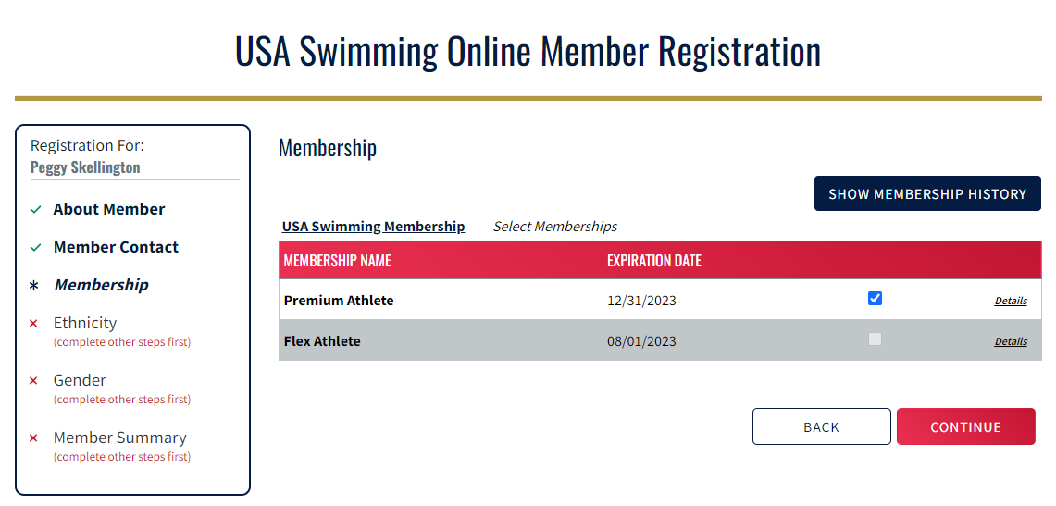Open the Member Summary step
Viewport: 1056px width, 506px height.
119,438
